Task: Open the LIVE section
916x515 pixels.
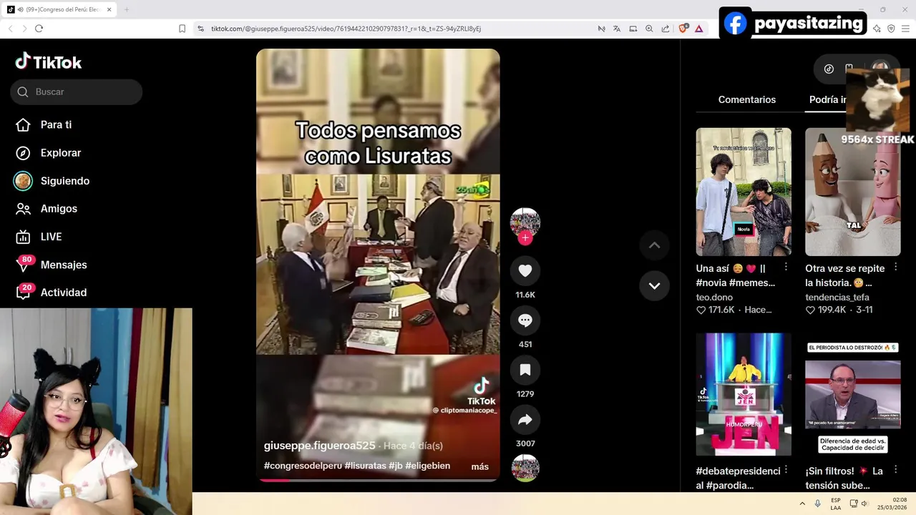Action: click(x=51, y=237)
